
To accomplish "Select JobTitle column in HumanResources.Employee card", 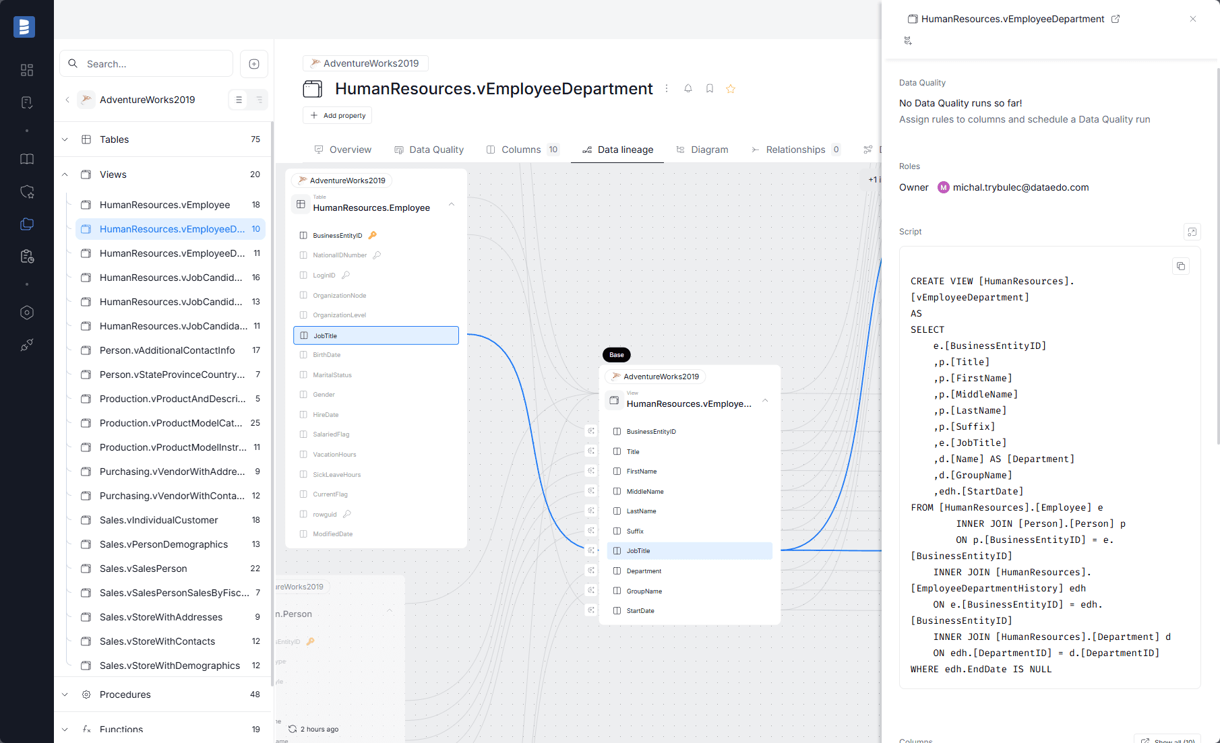I will click(x=376, y=335).
